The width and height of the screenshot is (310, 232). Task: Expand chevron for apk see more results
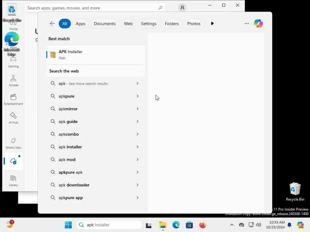(x=137, y=83)
